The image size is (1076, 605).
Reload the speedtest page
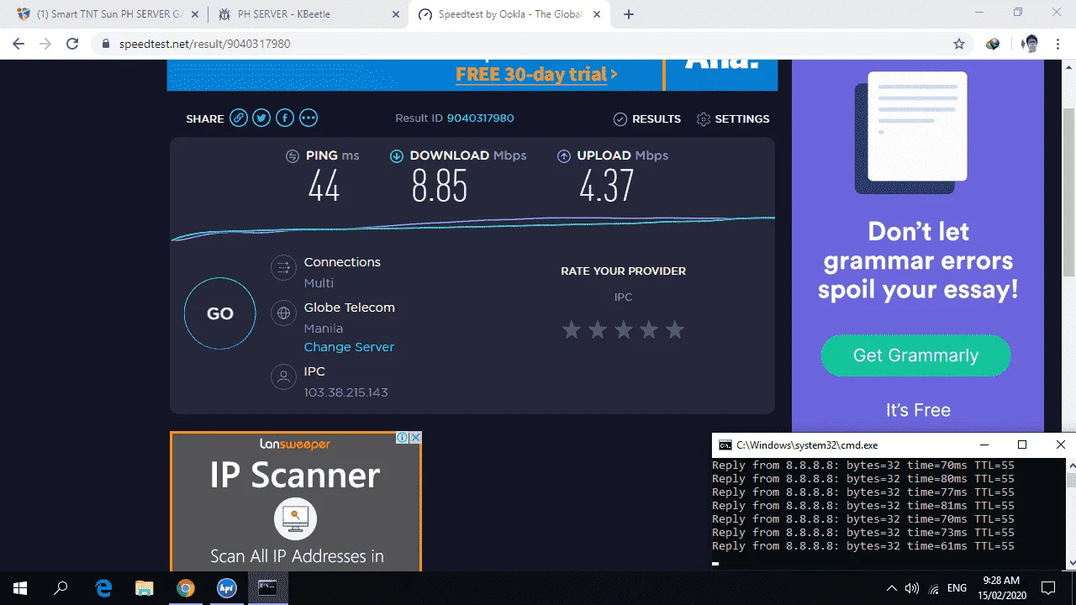[x=72, y=44]
